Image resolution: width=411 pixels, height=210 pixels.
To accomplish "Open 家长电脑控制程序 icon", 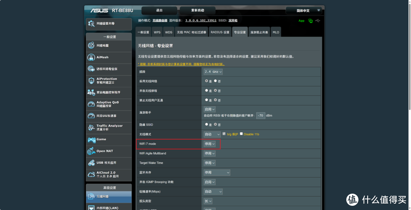I will (x=91, y=92).
